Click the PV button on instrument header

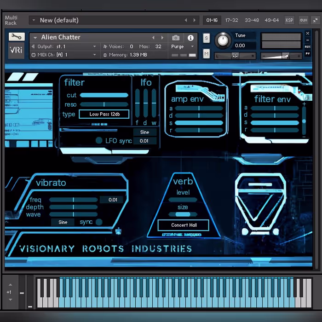(308, 54)
